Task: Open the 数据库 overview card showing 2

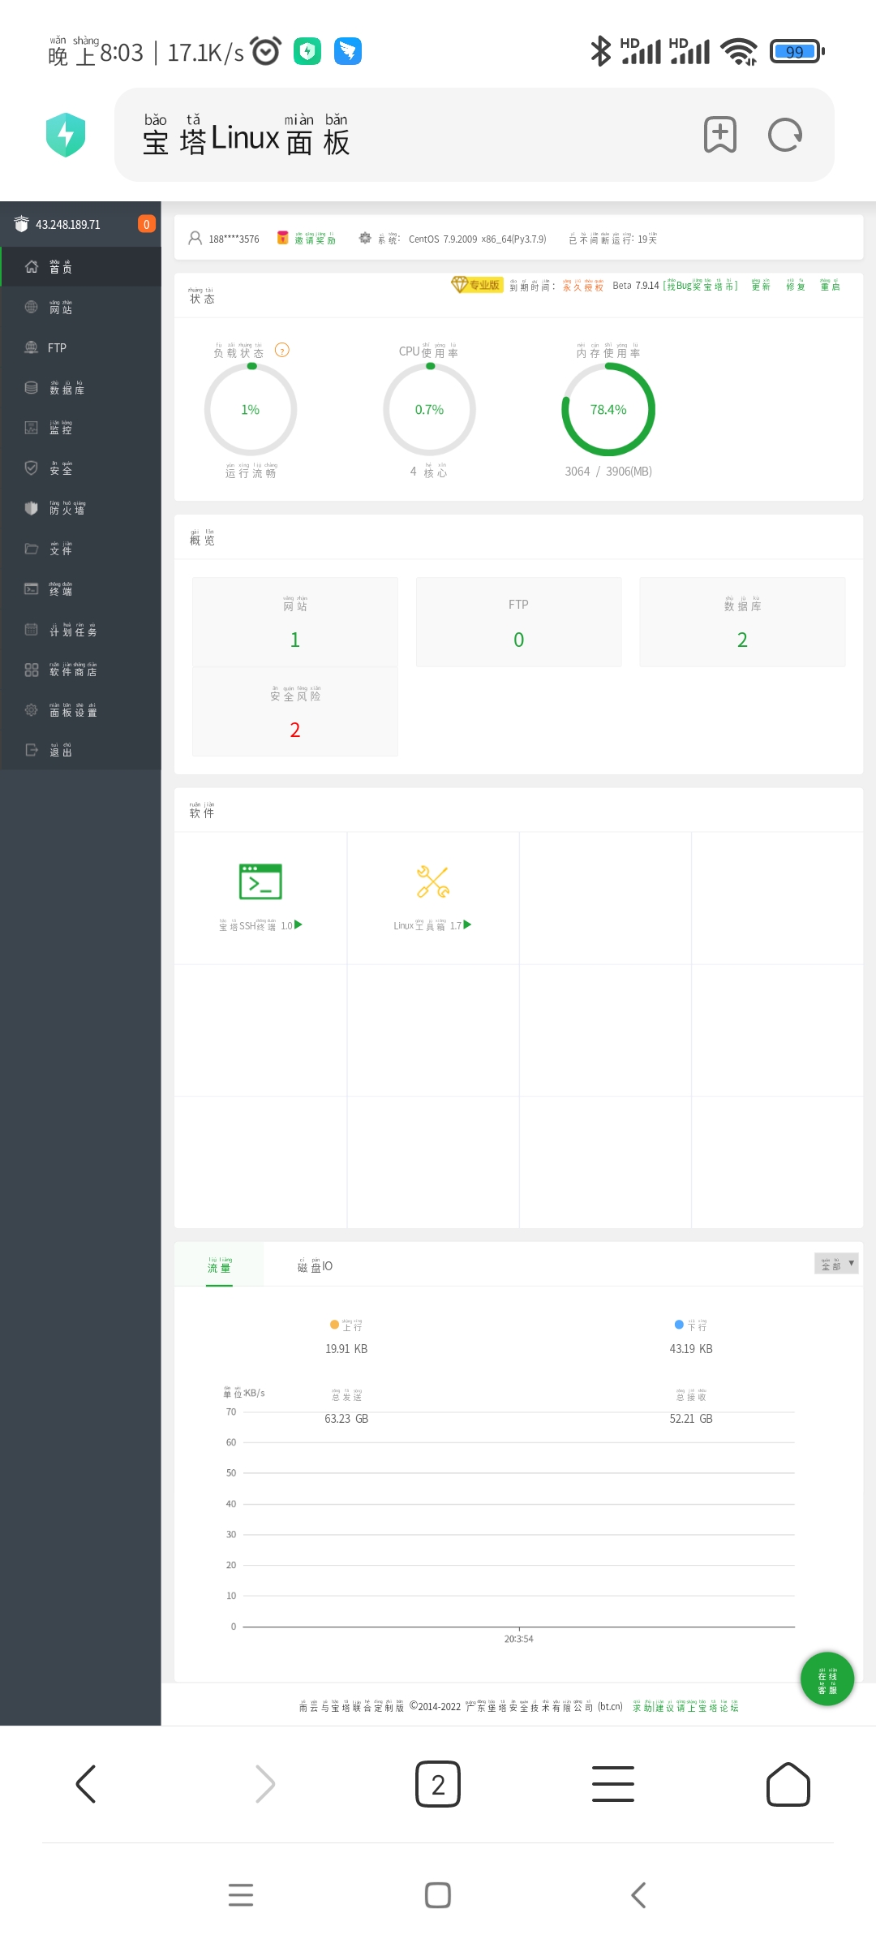Action: 742,622
